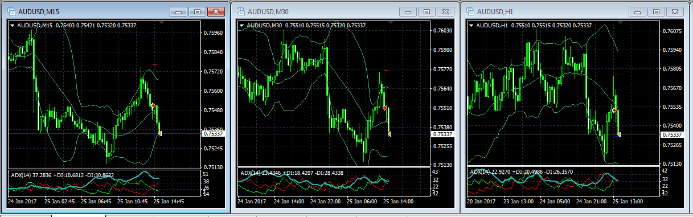Viewport: 693px width, 217px height.
Task: Click the 0.75940 price level on H1
Action: [673, 50]
